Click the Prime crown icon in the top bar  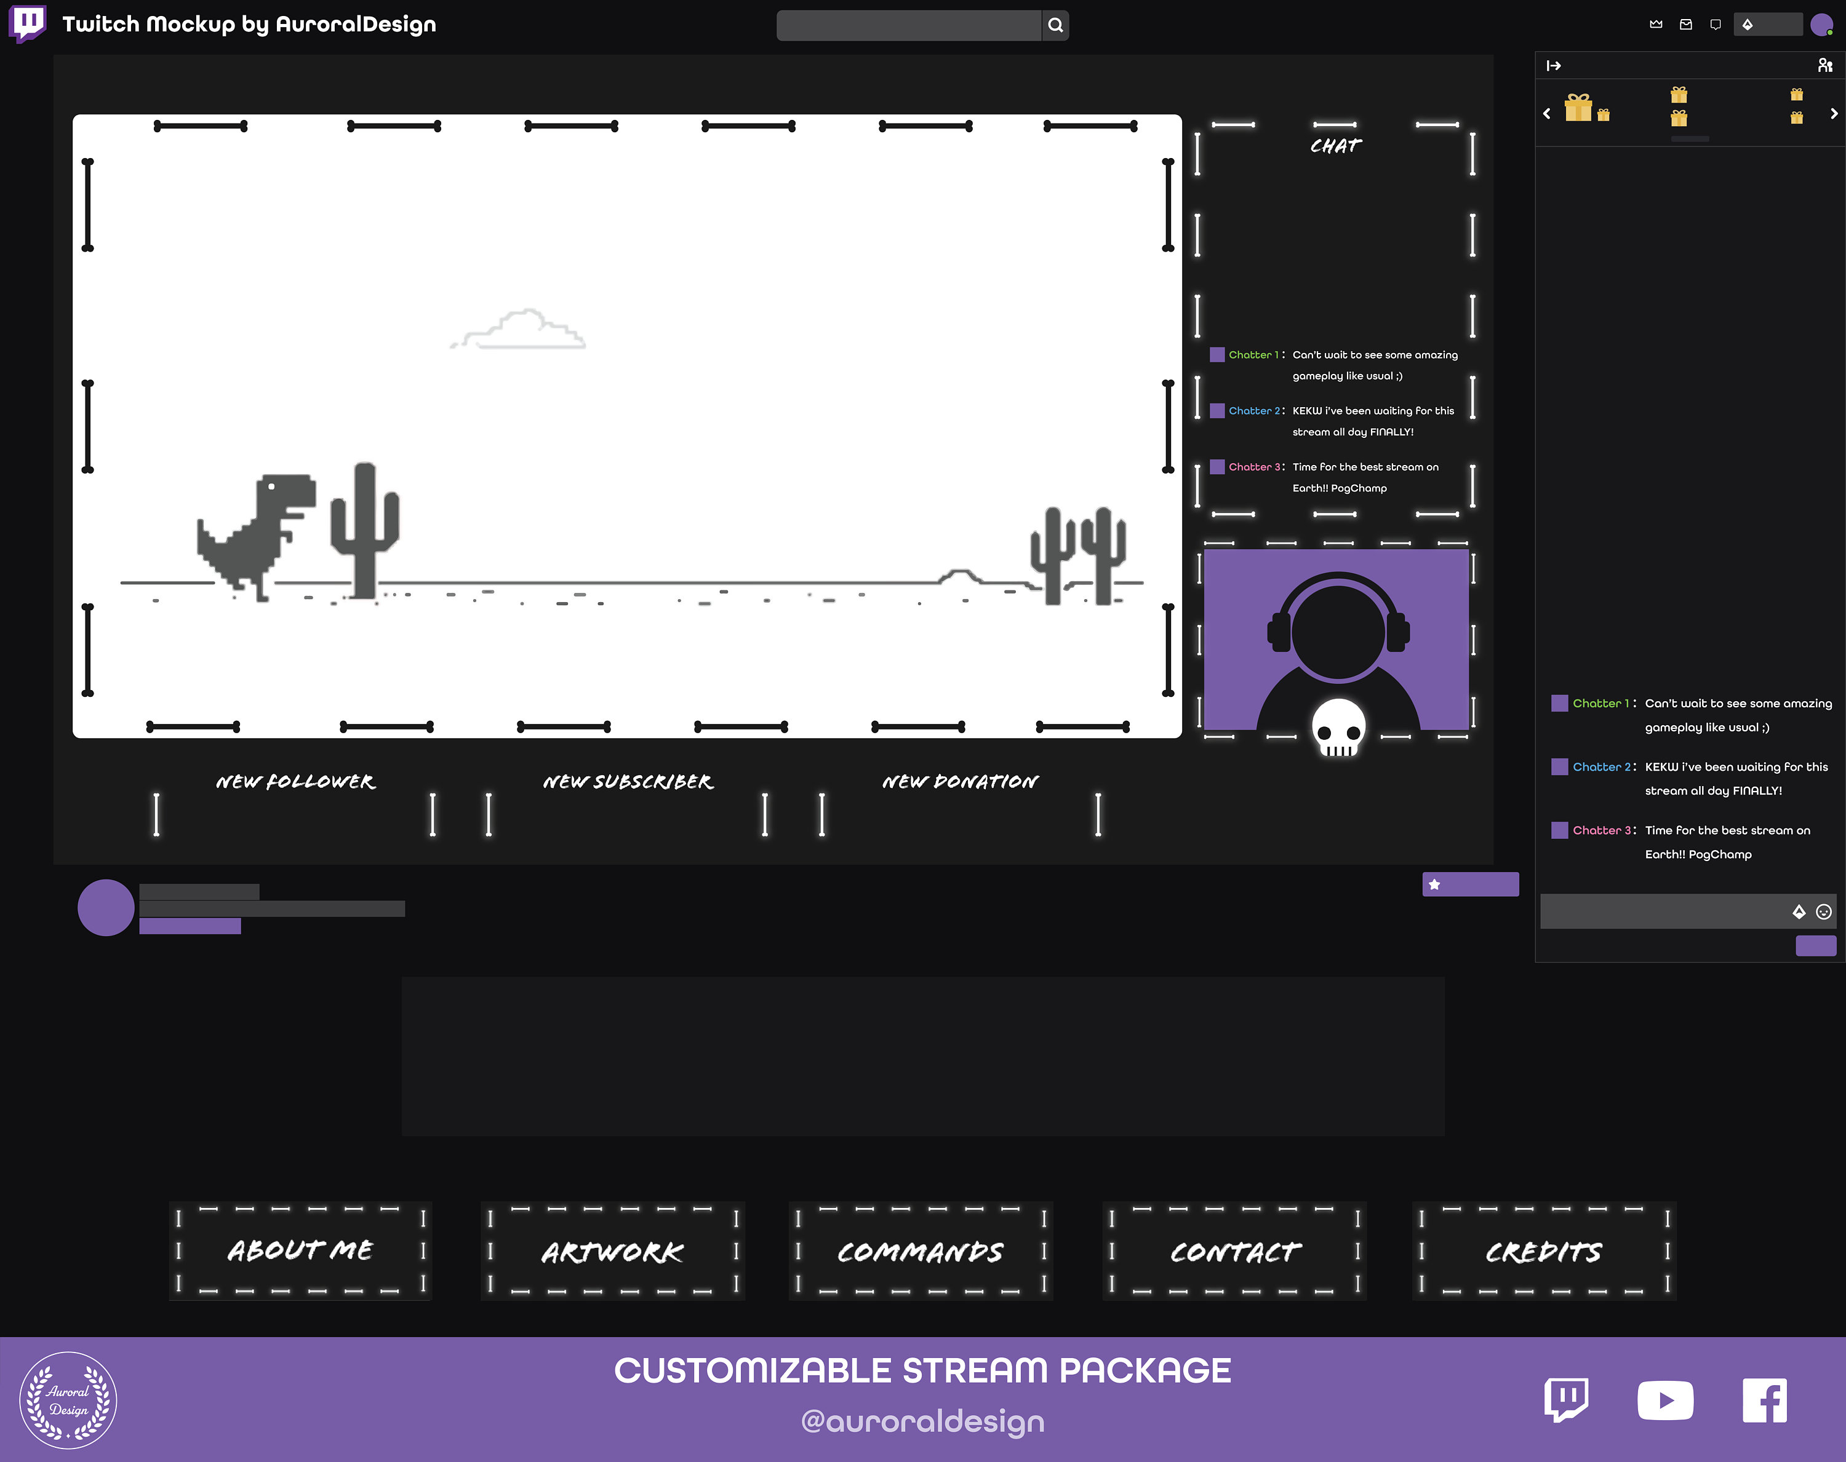1656,24
